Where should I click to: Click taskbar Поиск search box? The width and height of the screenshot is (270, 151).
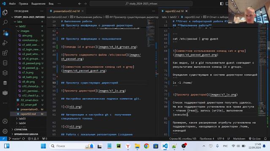72,146
